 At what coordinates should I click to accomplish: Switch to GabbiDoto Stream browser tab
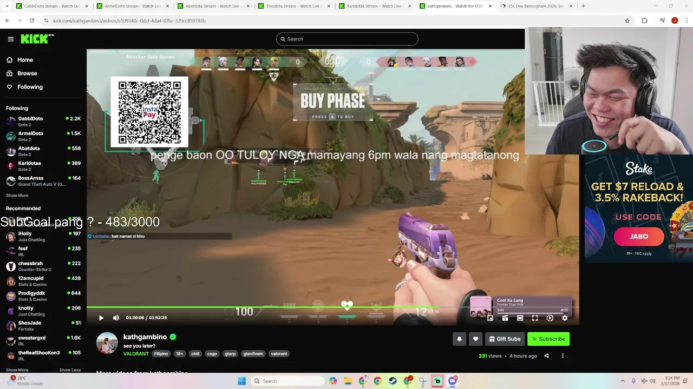point(51,6)
